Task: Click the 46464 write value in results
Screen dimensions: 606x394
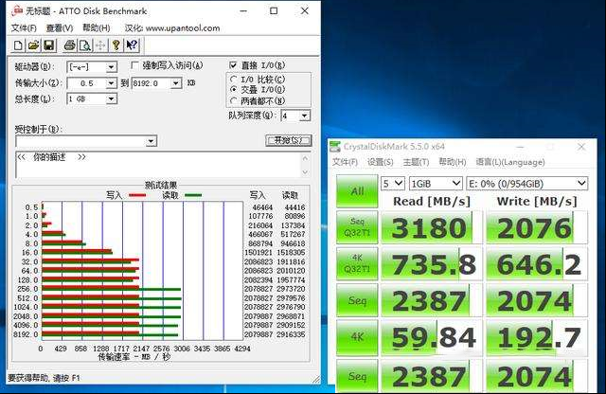Action: click(262, 207)
